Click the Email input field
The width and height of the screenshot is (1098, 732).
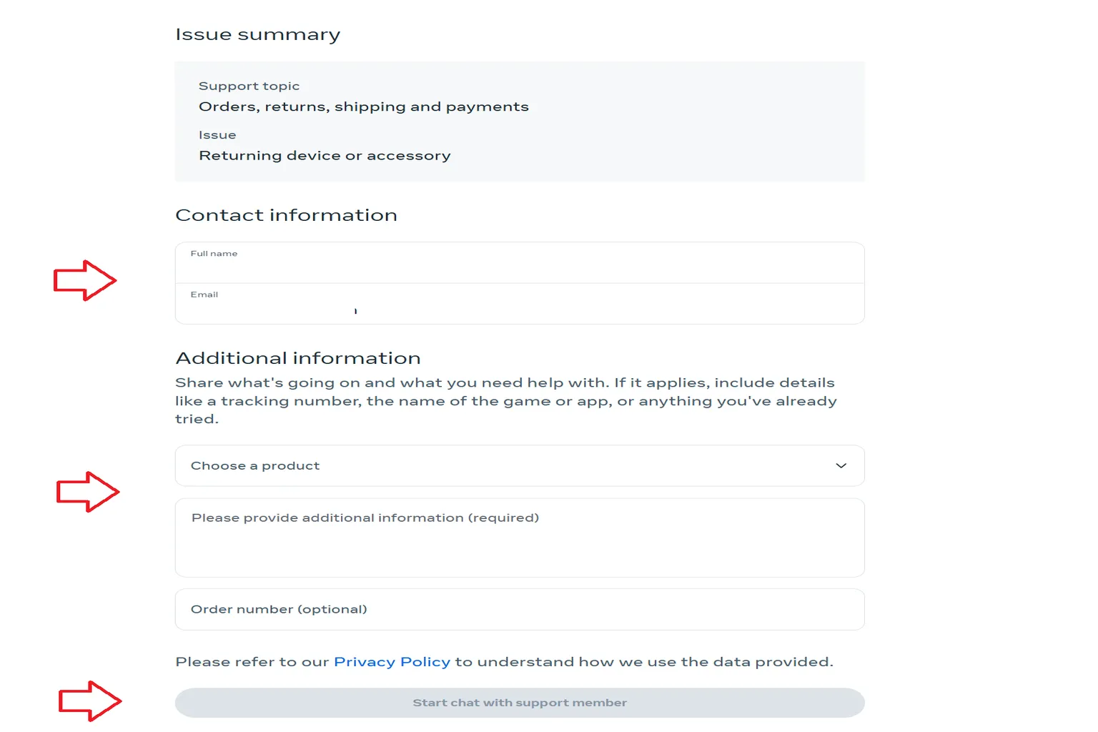[x=520, y=304]
